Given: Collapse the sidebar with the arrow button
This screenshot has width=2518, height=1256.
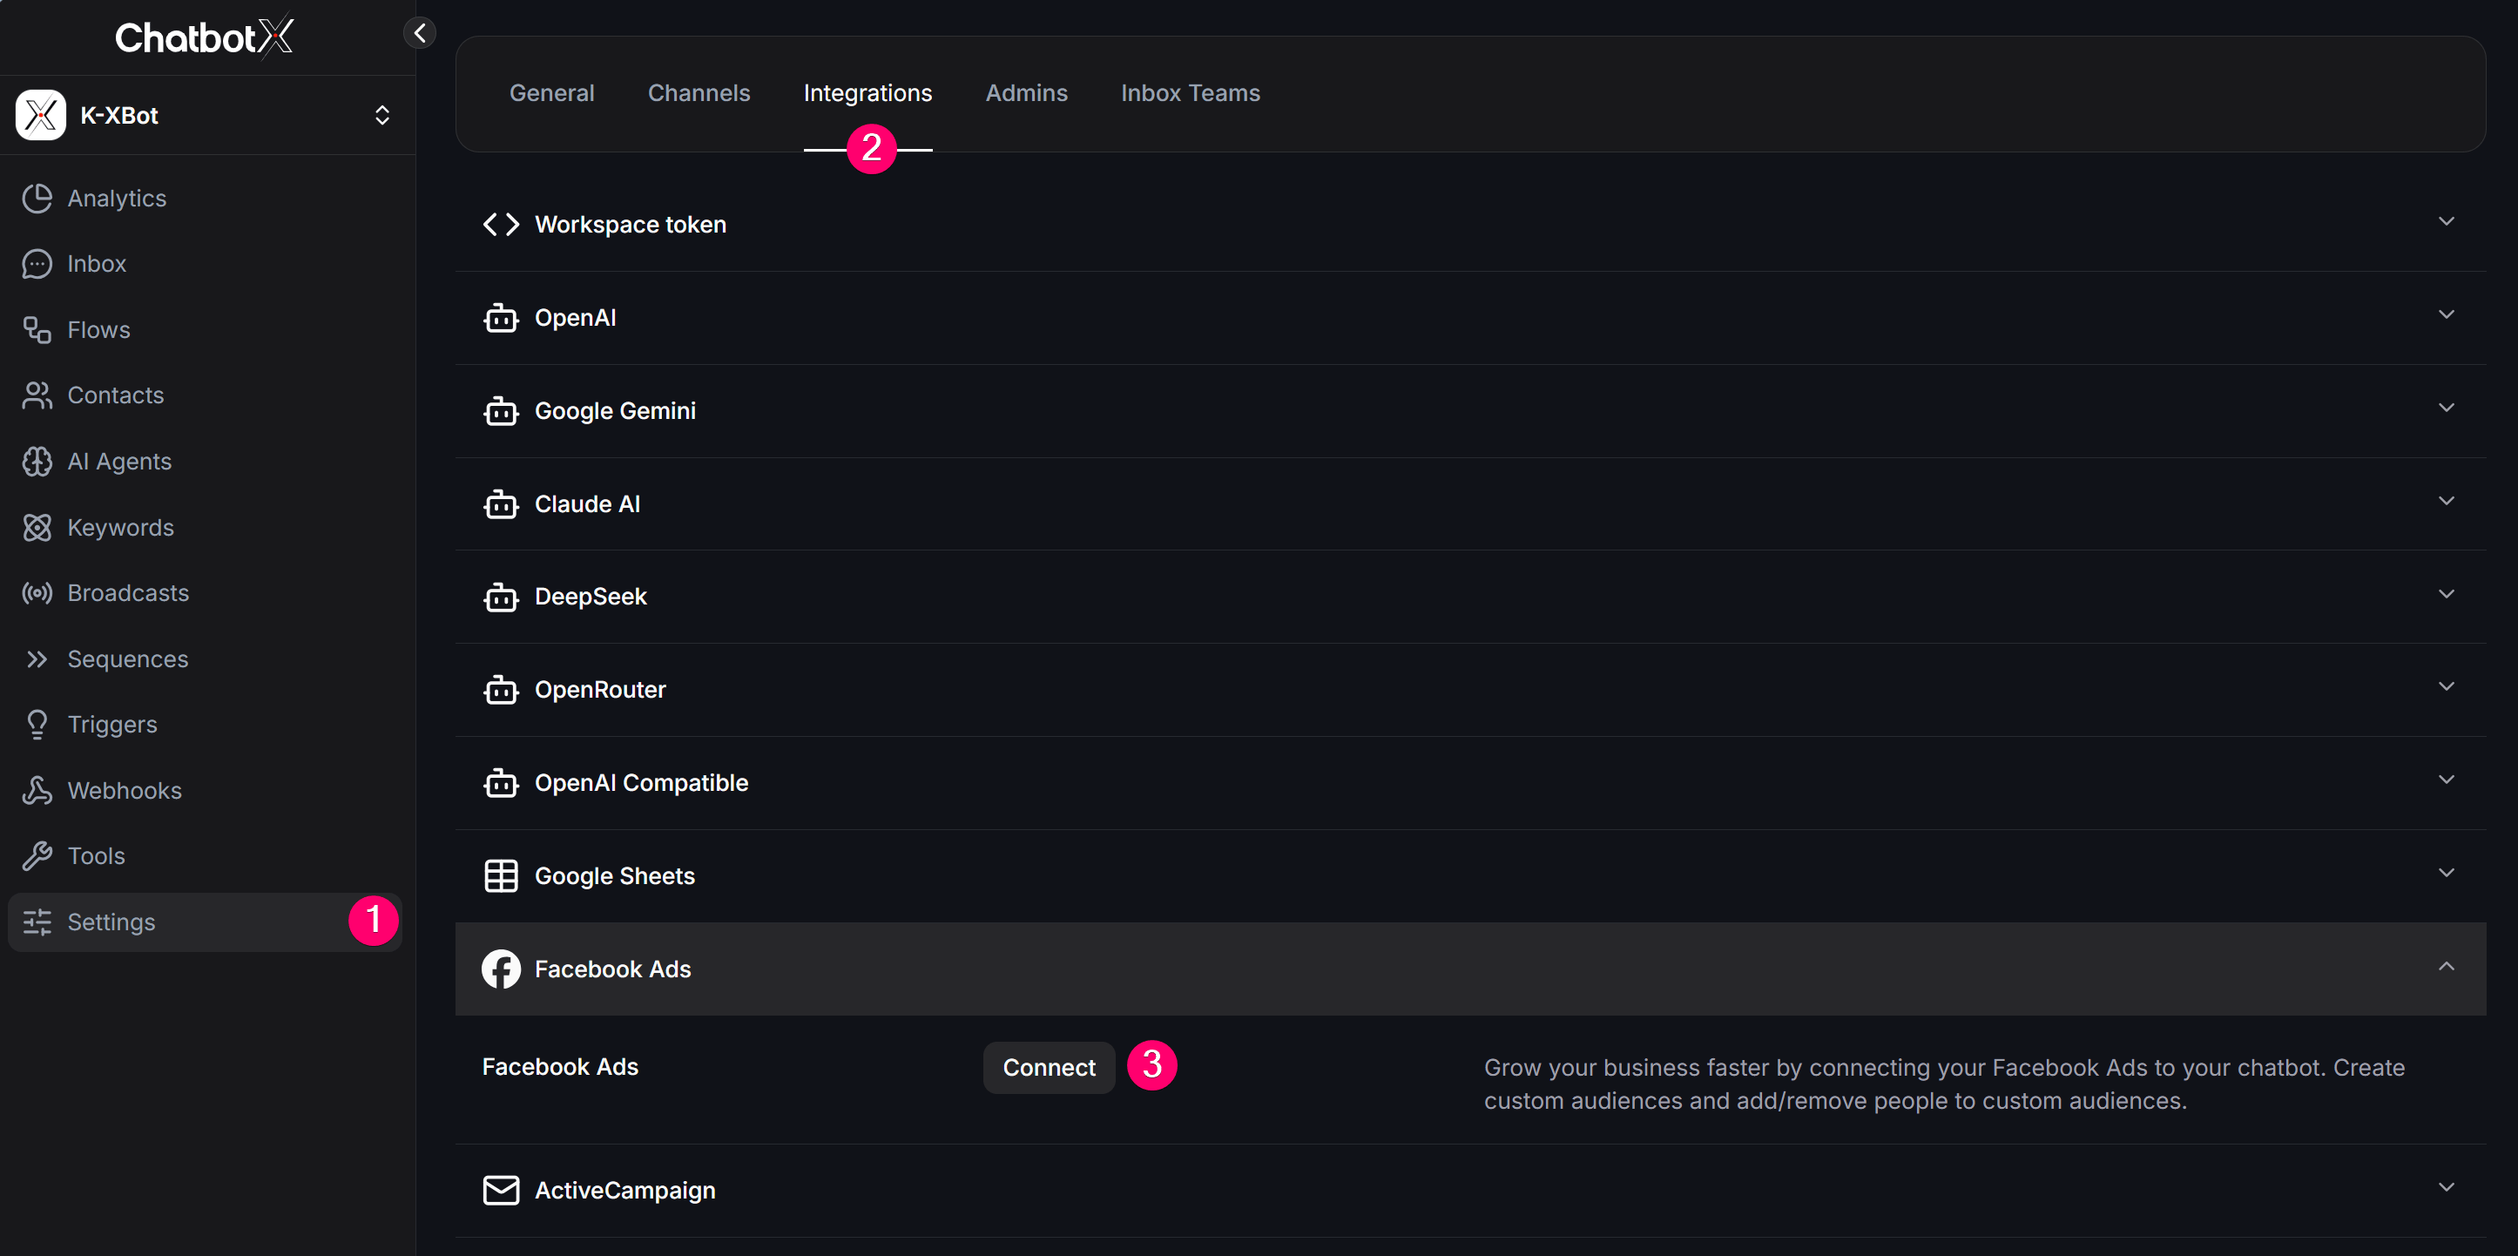Looking at the screenshot, I should point(419,33).
